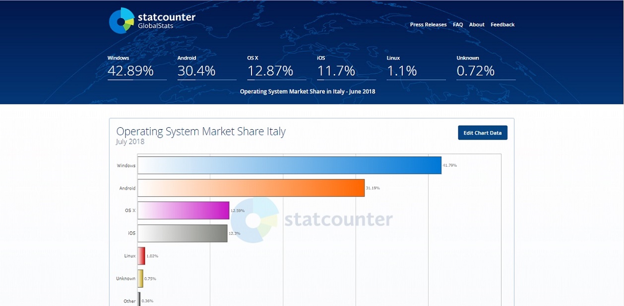The image size is (624, 306).
Task: Click the Operating System Market Share Italy title
Action: tap(201, 131)
